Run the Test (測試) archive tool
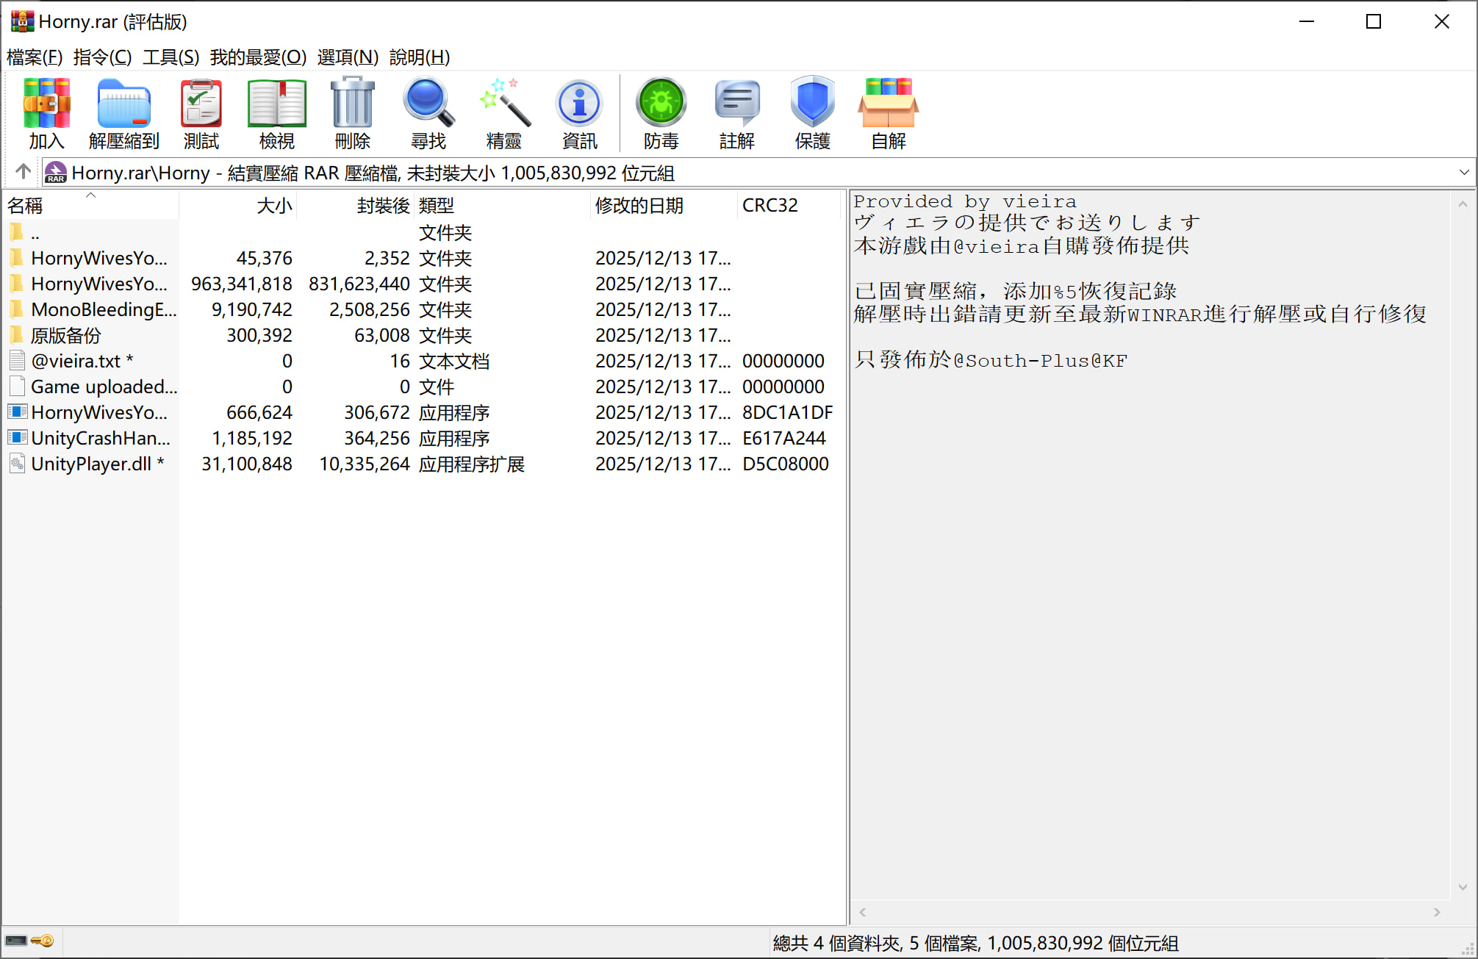Screen dimensions: 1478x959 point(201,112)
